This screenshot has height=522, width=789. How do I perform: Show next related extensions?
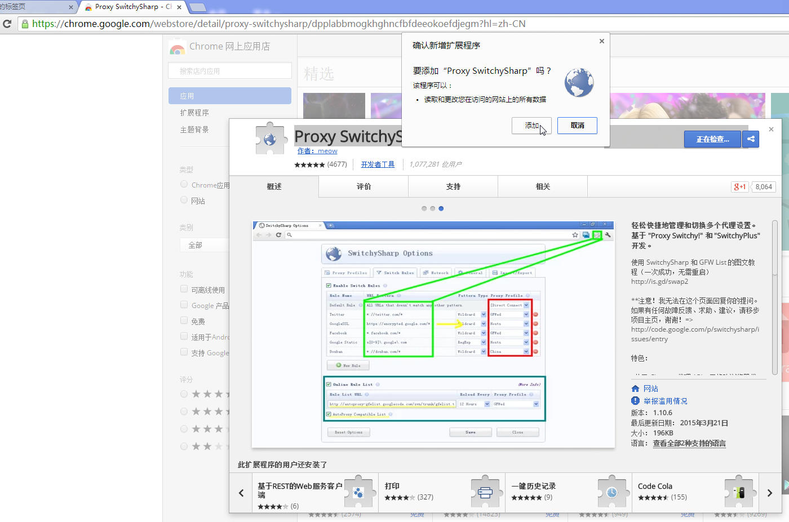point(770,493)
